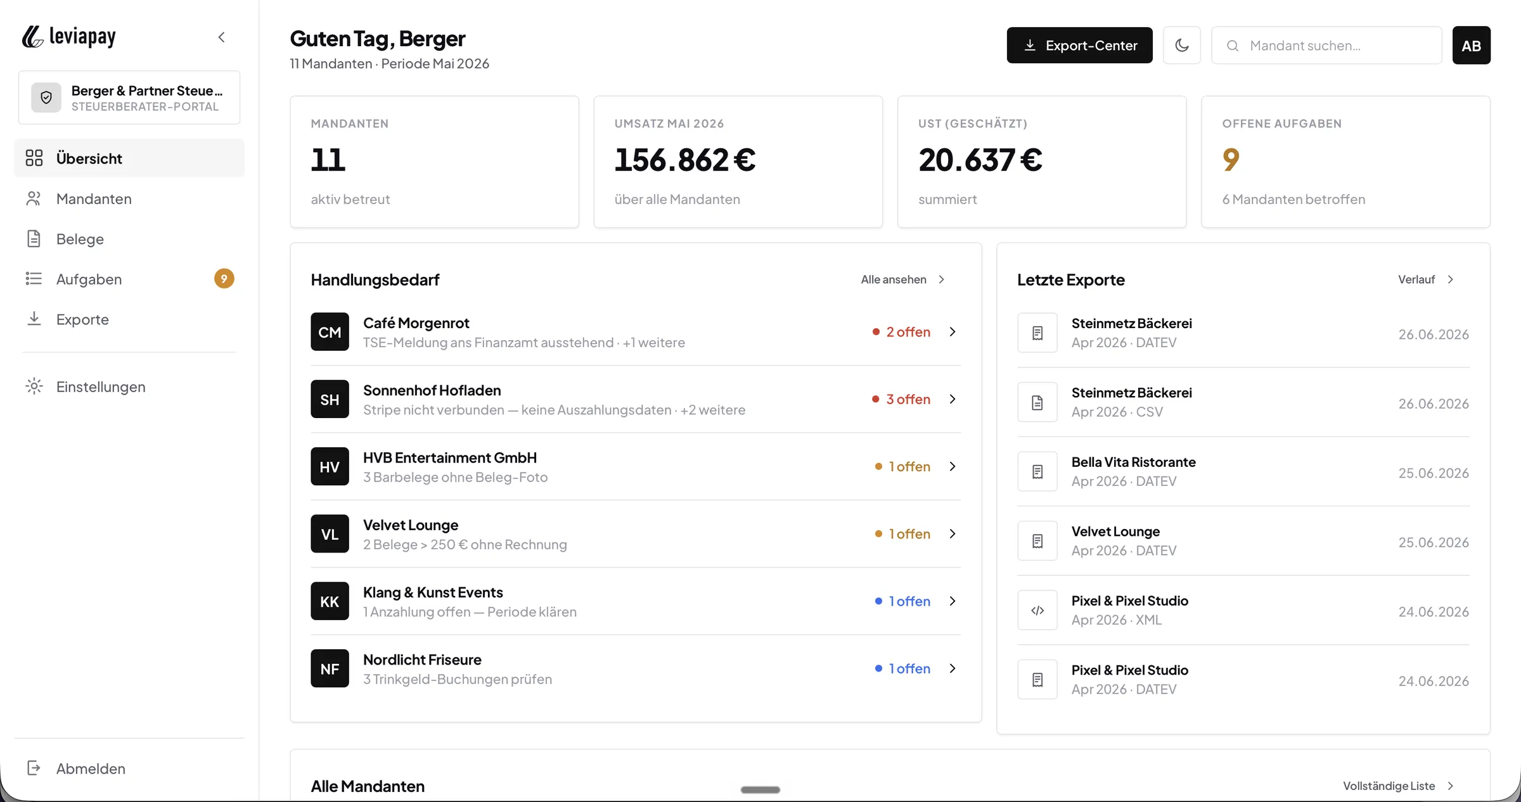Click the Aufgaben list icon
Screen dimensions: 1521x802
click(34, 279)
